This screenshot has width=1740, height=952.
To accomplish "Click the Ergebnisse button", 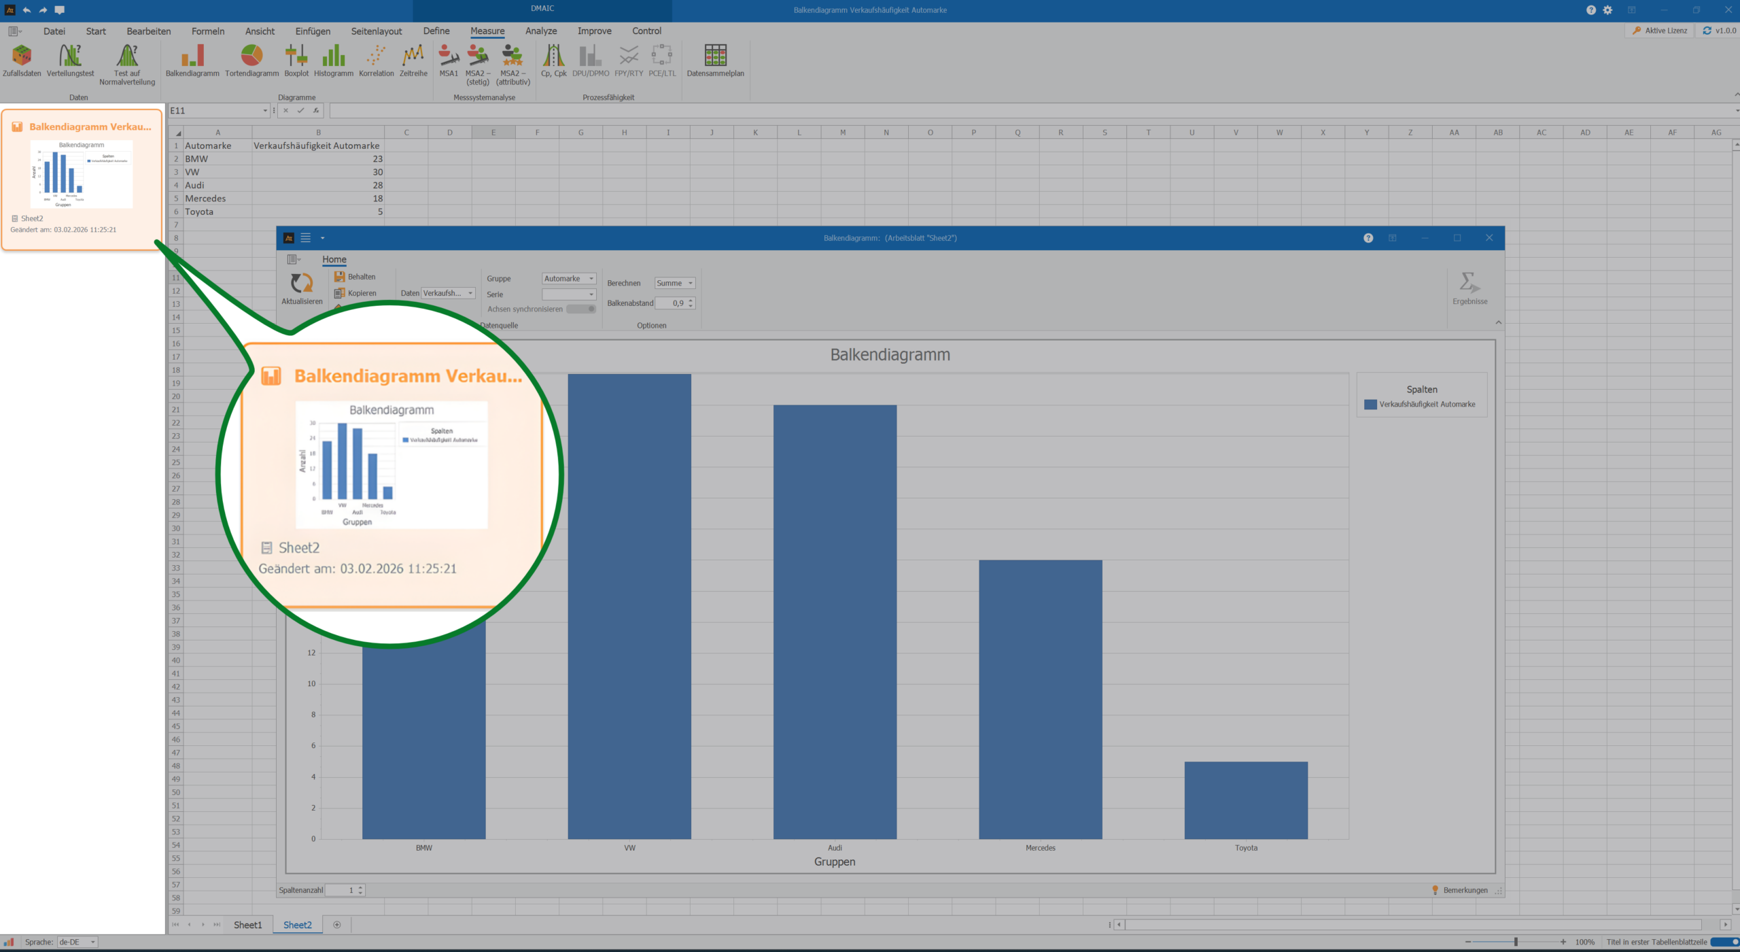I will pos(1469,288).
